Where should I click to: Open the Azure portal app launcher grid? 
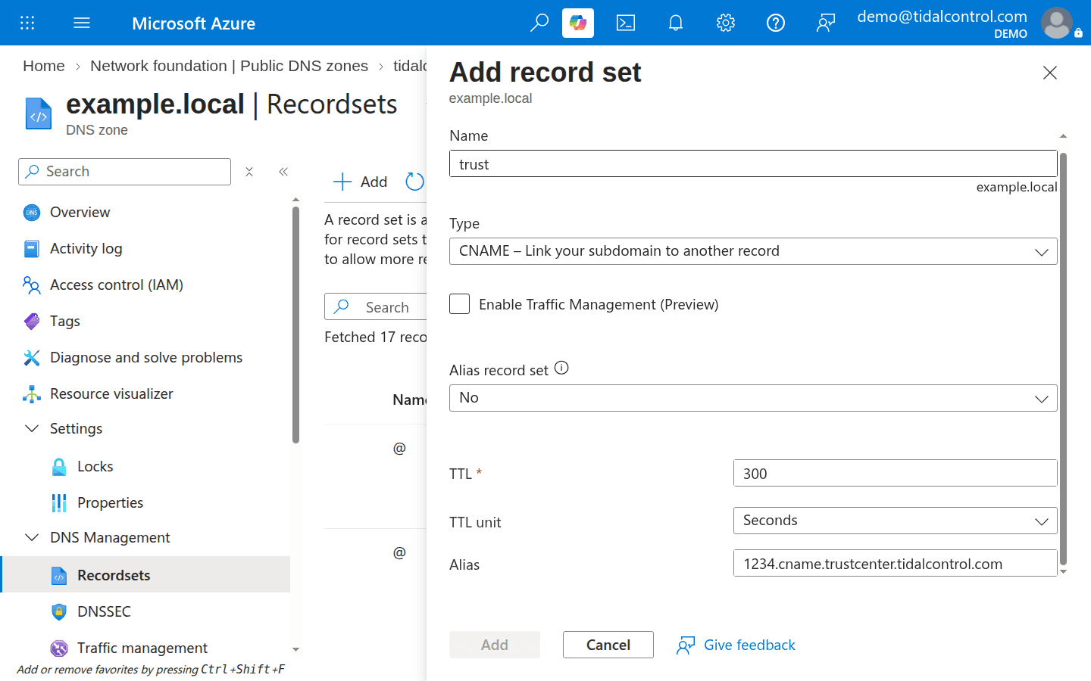27,23
